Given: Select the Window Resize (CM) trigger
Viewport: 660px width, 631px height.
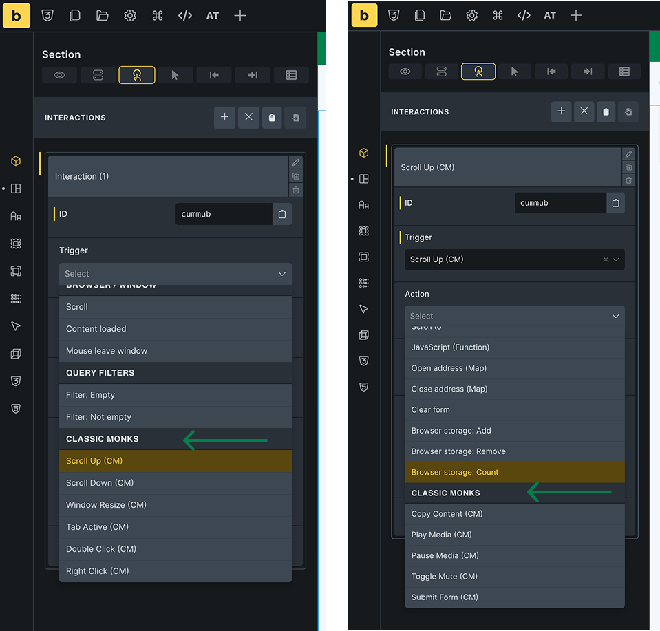Looking at the screenshot, I should [x=175, y=504].
